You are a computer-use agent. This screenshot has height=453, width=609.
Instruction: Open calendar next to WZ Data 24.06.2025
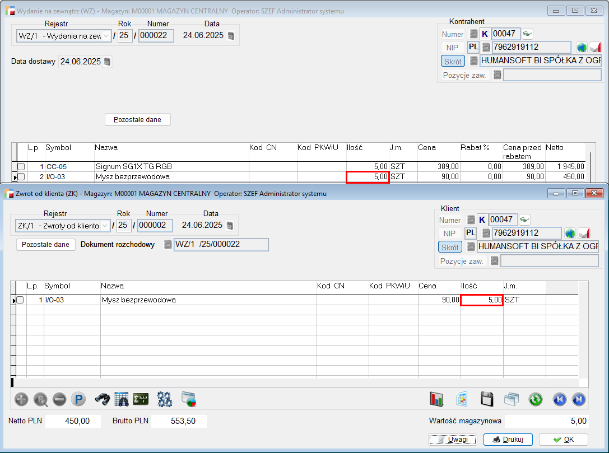coord(231,36)
